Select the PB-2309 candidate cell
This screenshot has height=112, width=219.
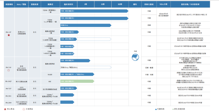coord(9,103)
